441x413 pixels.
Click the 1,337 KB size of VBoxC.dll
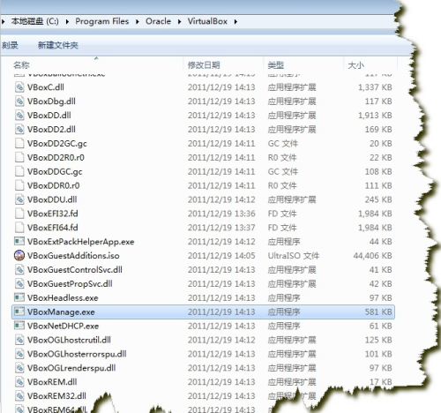[x=375, y=87]
